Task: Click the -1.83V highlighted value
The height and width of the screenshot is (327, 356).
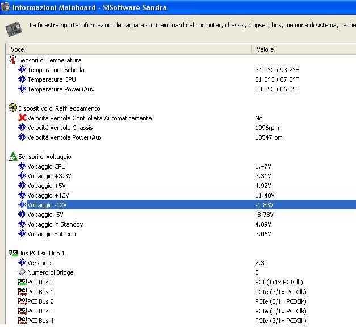Action: (x=264, y=205)
